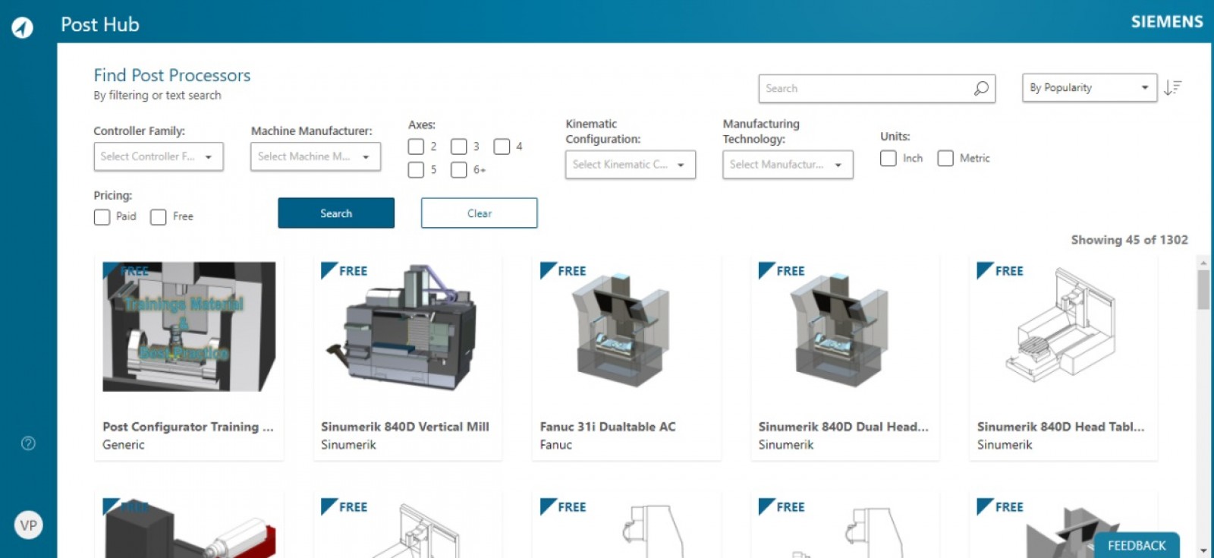Check the 2 axes checkbox

pyautogui.click(x=416, y=147)
